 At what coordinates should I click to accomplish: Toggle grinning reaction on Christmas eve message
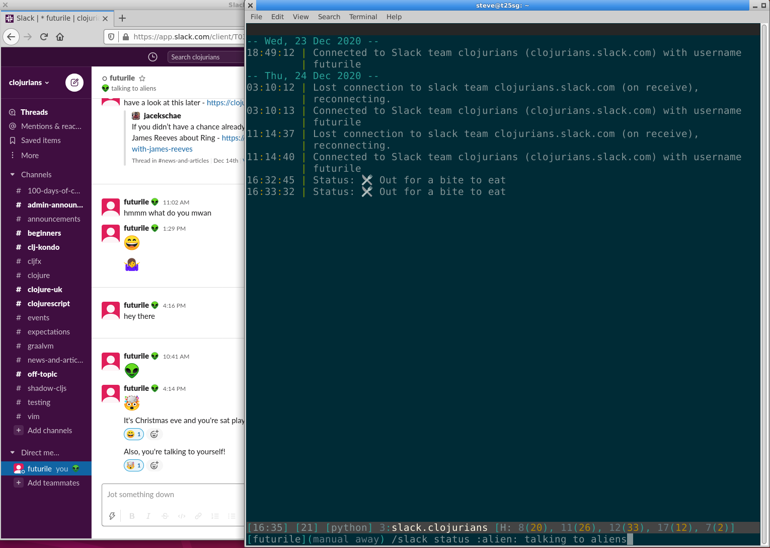pyautogui.click(x=134, y=434)
